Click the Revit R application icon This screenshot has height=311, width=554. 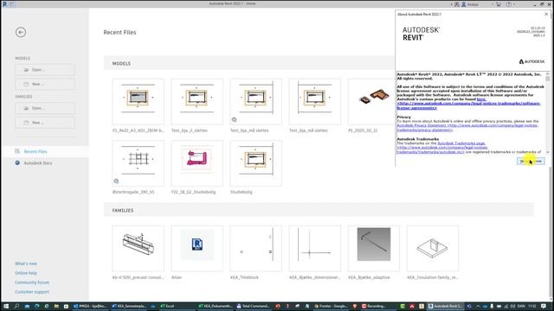(4, 3)
